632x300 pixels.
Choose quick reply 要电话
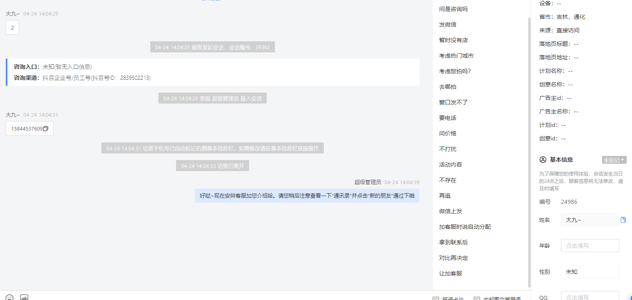point(448,118)
